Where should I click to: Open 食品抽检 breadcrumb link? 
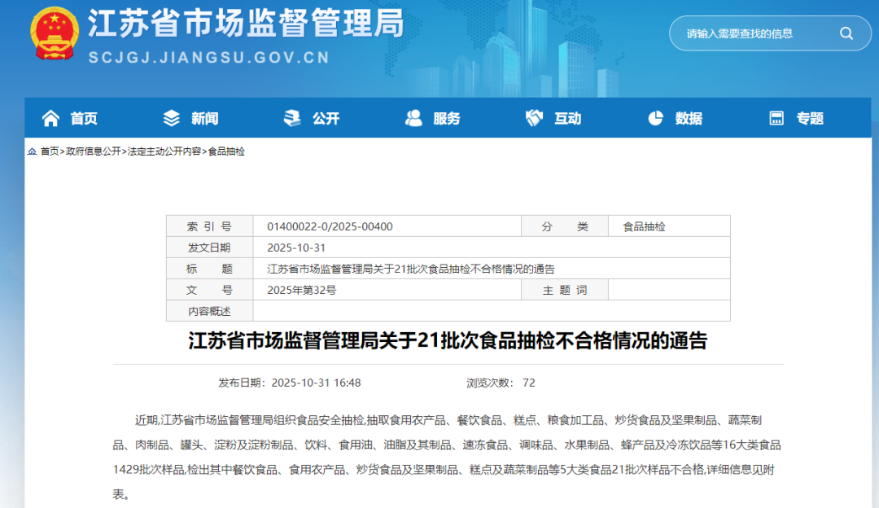pos(226,151)
